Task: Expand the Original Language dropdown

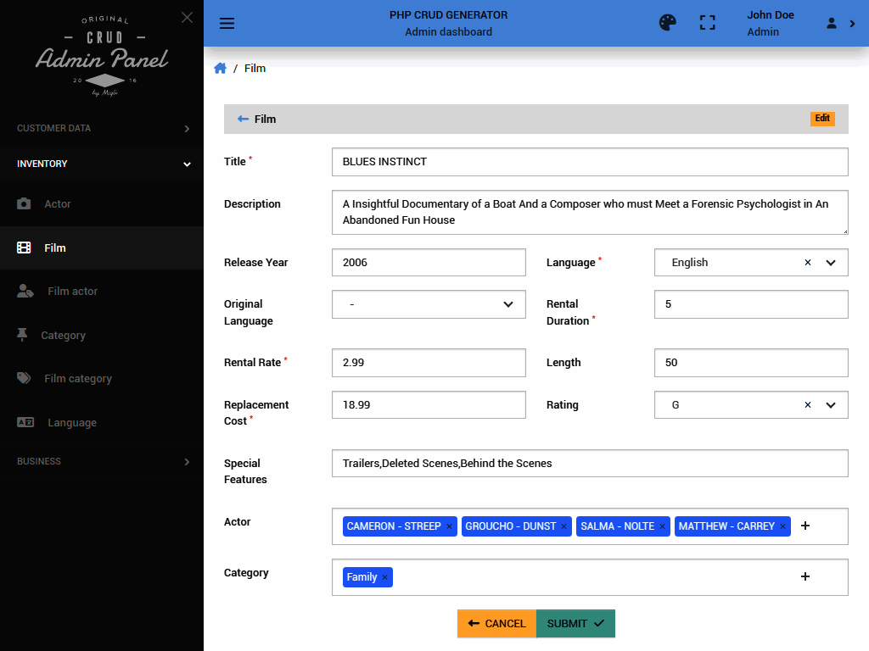Action: (507, 303)
